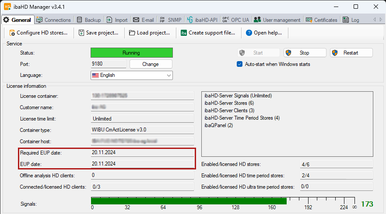Click the User management people icon
Image resolution: width=386 pixels, height=214 pixels.
tap(257, 20)
